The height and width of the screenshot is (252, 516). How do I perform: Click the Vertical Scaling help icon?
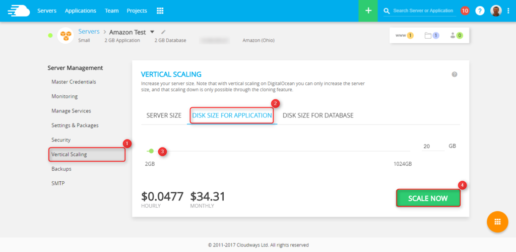coord(454,74)
